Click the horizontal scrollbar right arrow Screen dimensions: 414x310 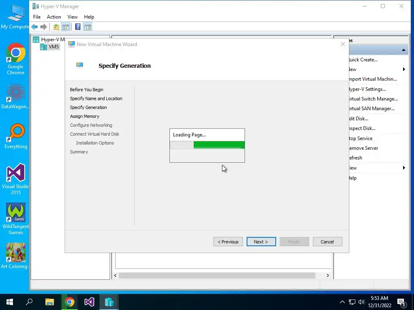click(327, 275)
